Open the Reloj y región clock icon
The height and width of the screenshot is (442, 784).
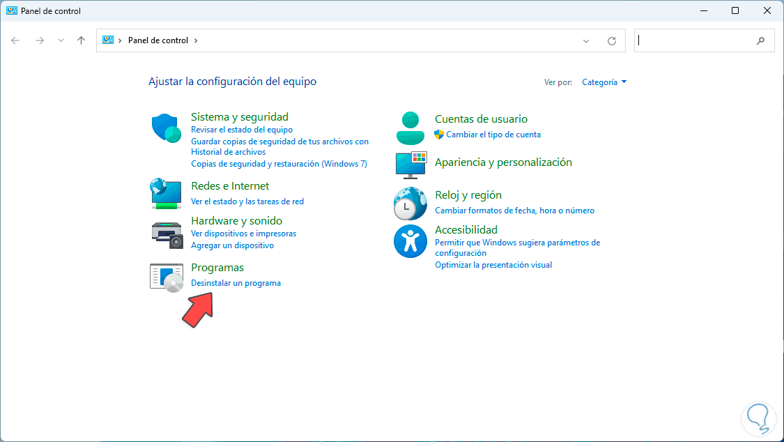tap(410, 204)
